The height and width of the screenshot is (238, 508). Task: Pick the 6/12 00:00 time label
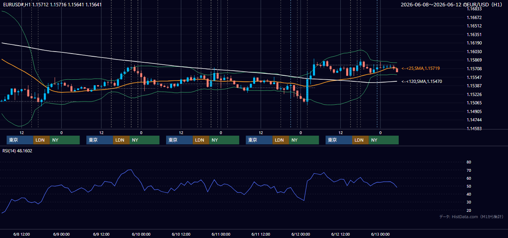coord(300,234)
